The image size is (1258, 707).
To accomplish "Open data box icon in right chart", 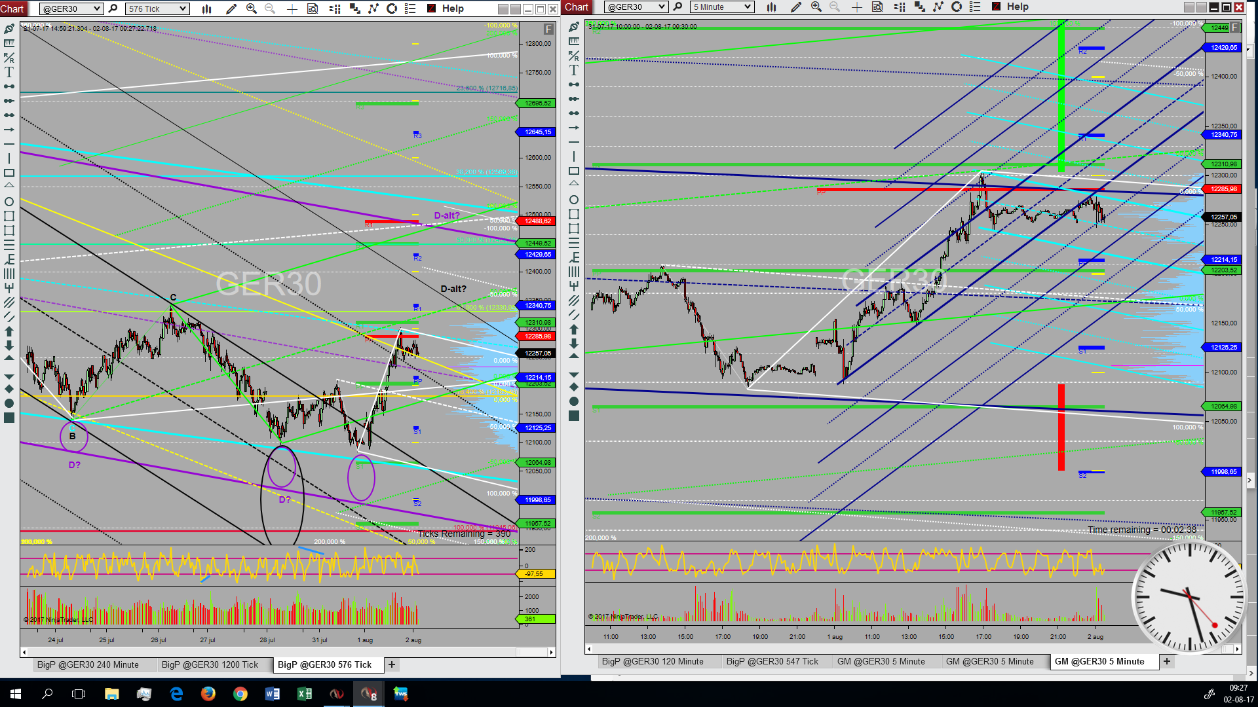I will pyautogui.click(x=877, y=7).
